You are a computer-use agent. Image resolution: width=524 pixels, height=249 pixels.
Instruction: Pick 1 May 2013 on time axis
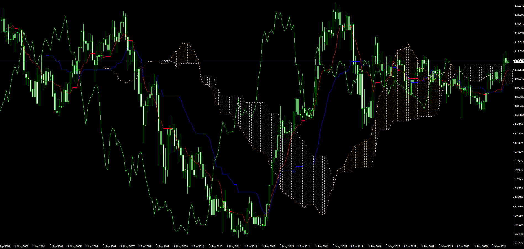pos(287,246)
